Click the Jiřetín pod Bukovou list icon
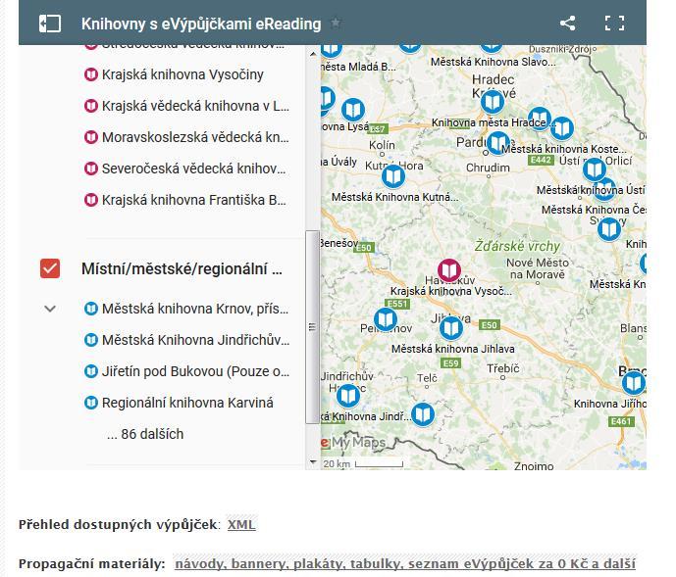This screenshot has width=676, height=577. pyautogui.click(x=90, y=371)
